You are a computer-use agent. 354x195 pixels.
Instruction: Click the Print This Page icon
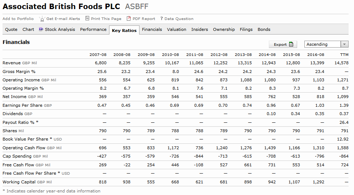click(x=87, y=19)
